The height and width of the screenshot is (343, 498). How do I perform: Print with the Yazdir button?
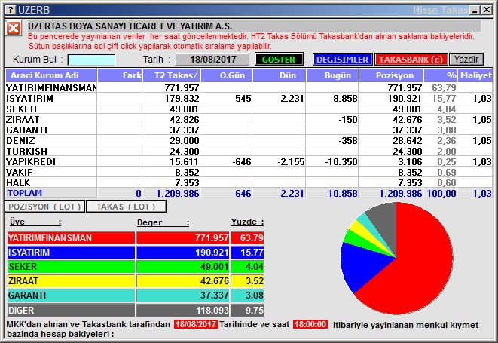[x=466, y=60]
